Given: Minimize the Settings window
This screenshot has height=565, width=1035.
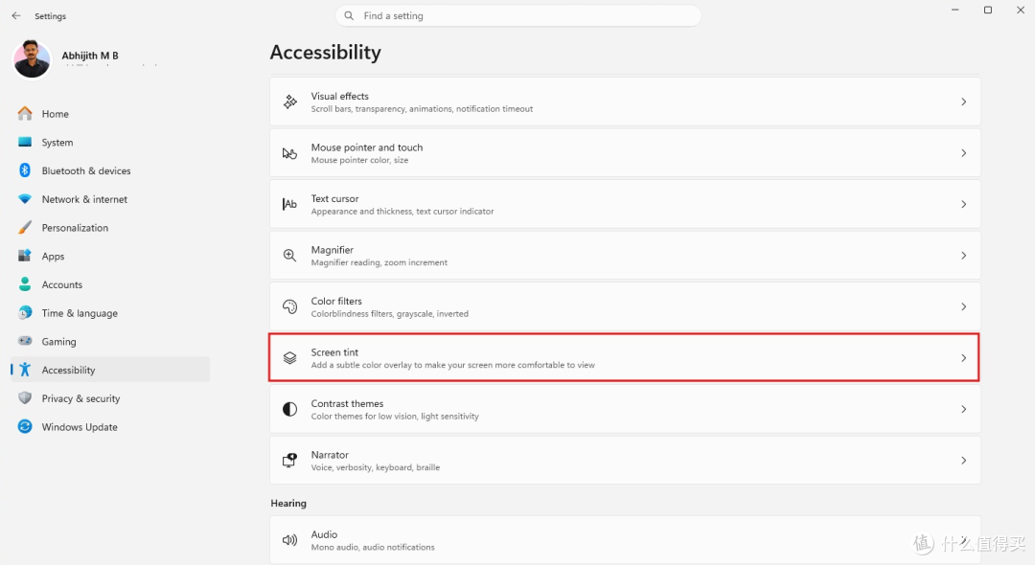Looking at the screenshot, I should 955,10.
